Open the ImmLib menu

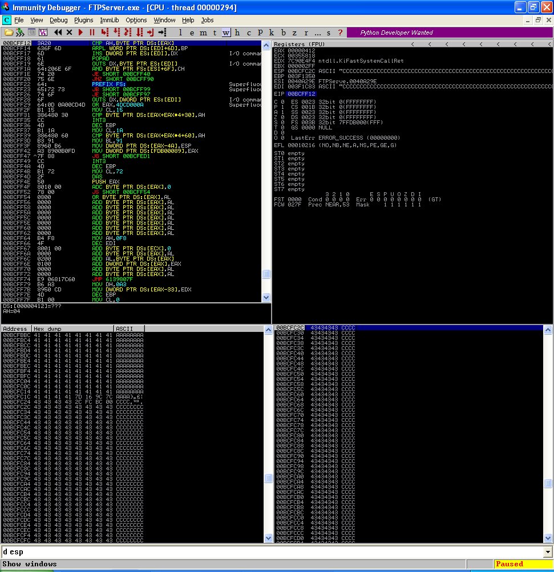tap(108, 20)
